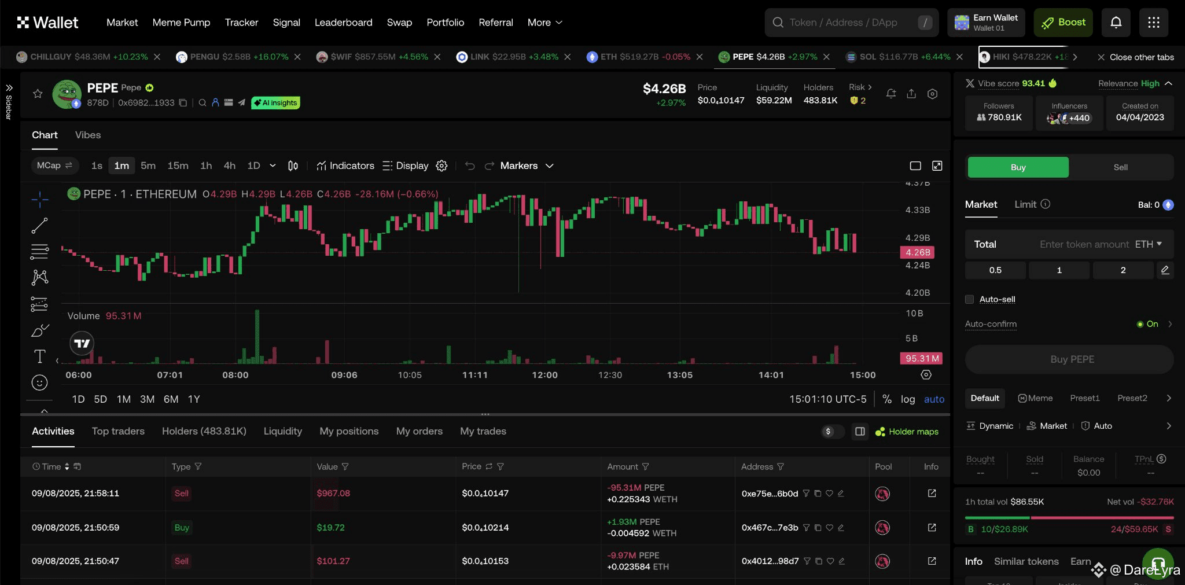Close the CHILLGUY token tab

(157, 57)
